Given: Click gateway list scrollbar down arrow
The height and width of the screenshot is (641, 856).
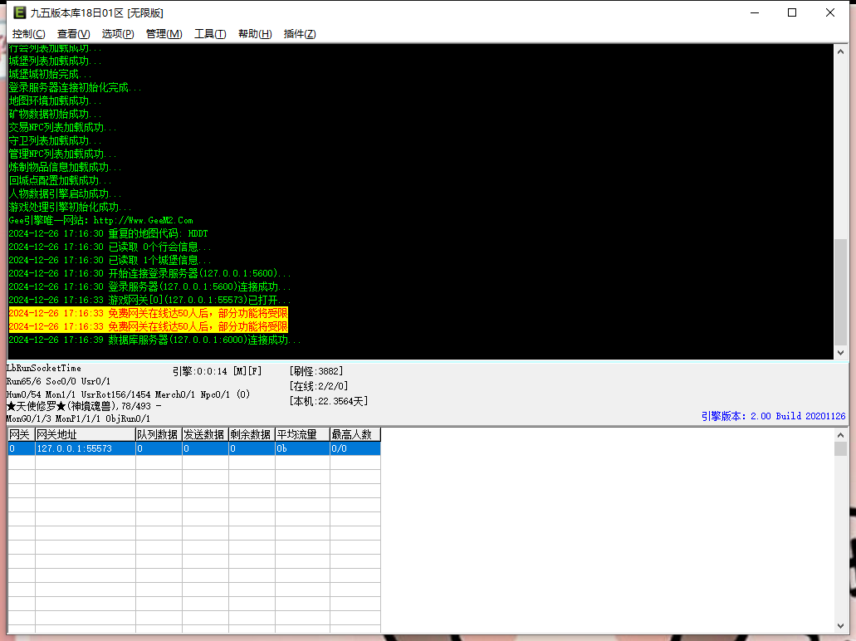Looking at the screenshot, I should coord(841,626).
